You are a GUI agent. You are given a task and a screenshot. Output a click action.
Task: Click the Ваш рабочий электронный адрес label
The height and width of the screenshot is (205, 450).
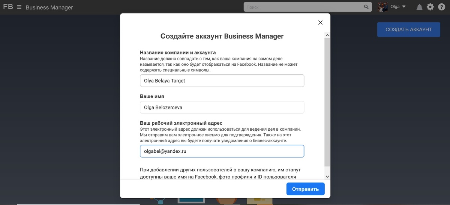[181, 123]
